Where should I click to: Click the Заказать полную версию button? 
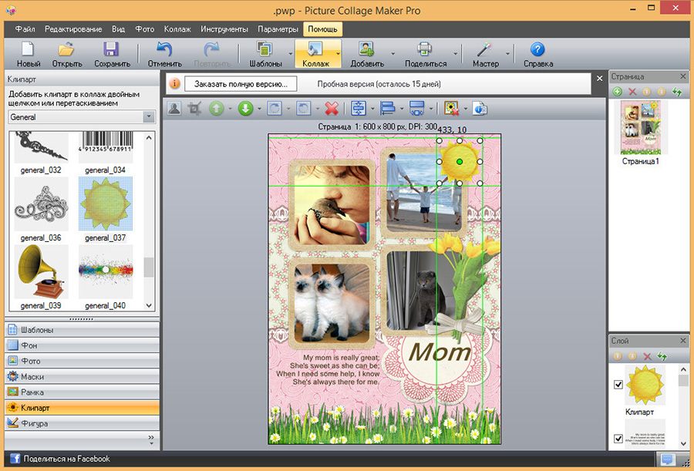pos(241,84)
